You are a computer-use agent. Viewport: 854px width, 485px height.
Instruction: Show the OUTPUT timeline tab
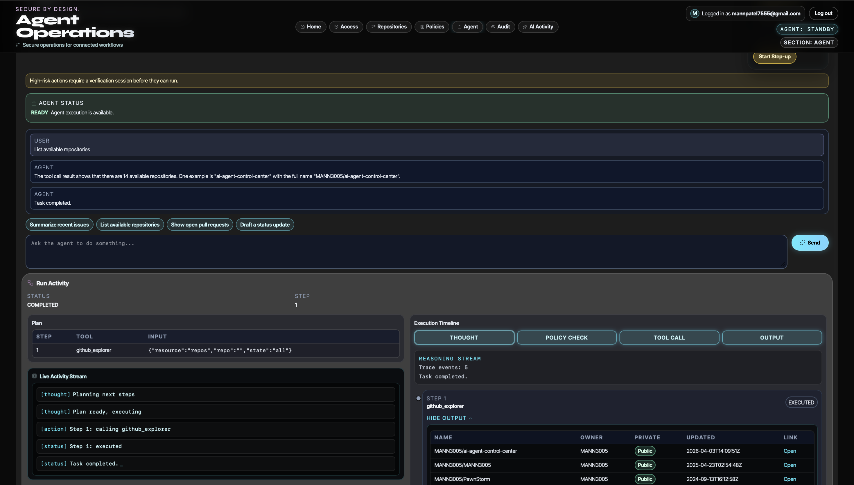772,337
